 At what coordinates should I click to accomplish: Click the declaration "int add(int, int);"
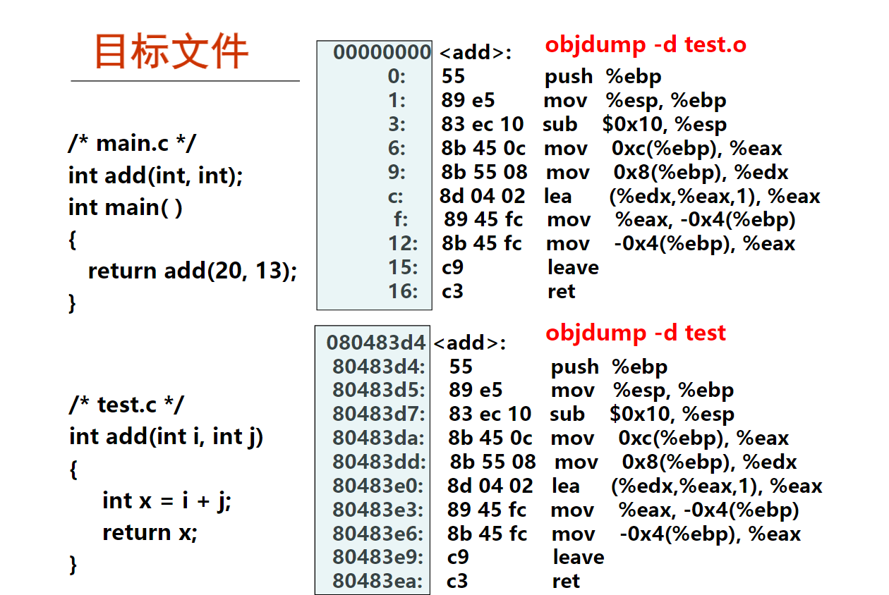pyautogui.click(x=155, y=175)
